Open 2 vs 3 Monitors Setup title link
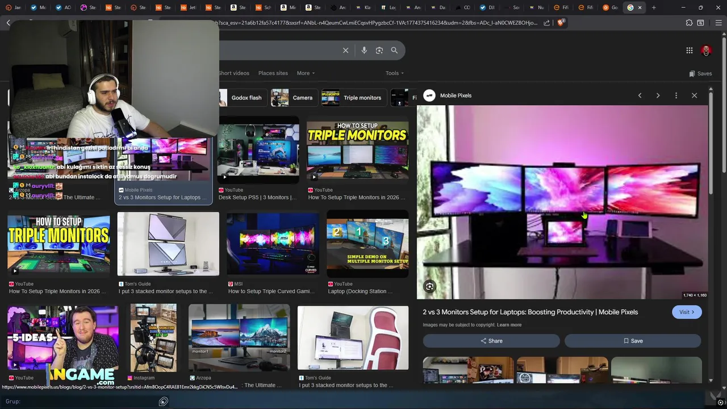 tap(530, 312)
